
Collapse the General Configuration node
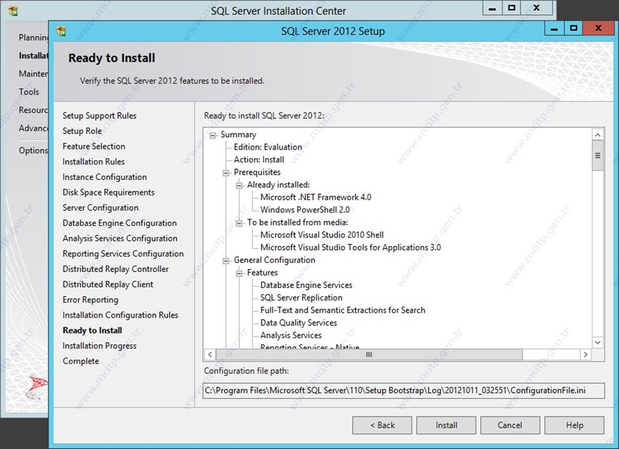[x=226, y=261]
